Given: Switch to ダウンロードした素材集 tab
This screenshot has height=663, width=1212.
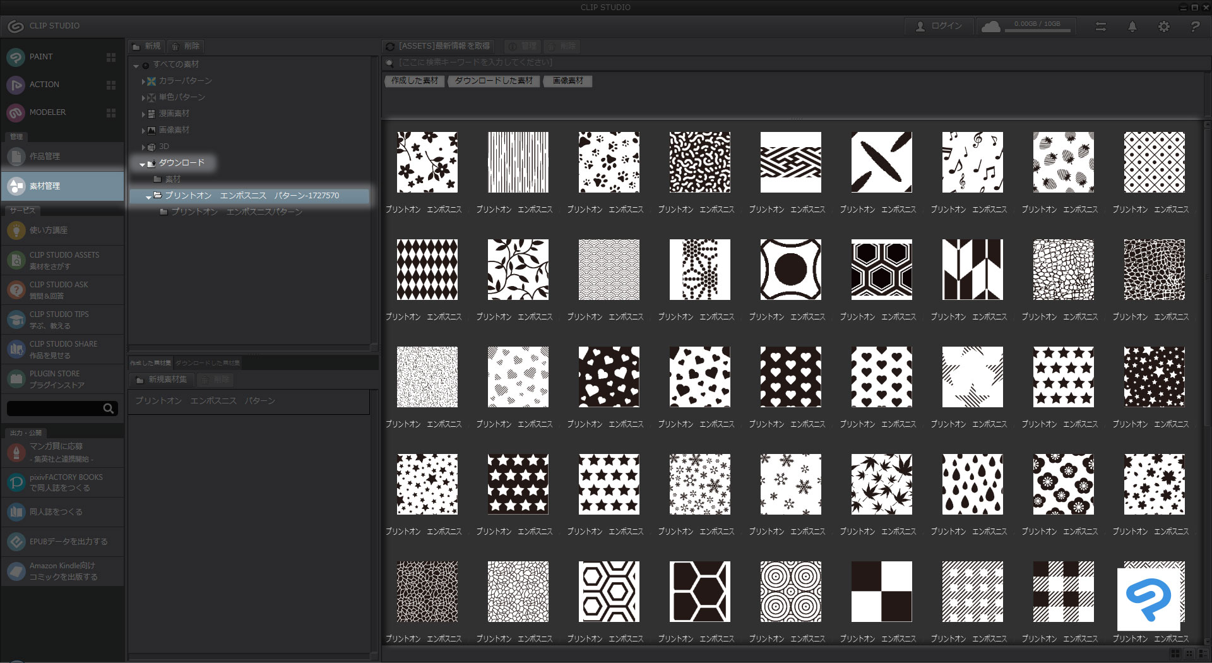Looking at the screenshot, I should (208, 363).
